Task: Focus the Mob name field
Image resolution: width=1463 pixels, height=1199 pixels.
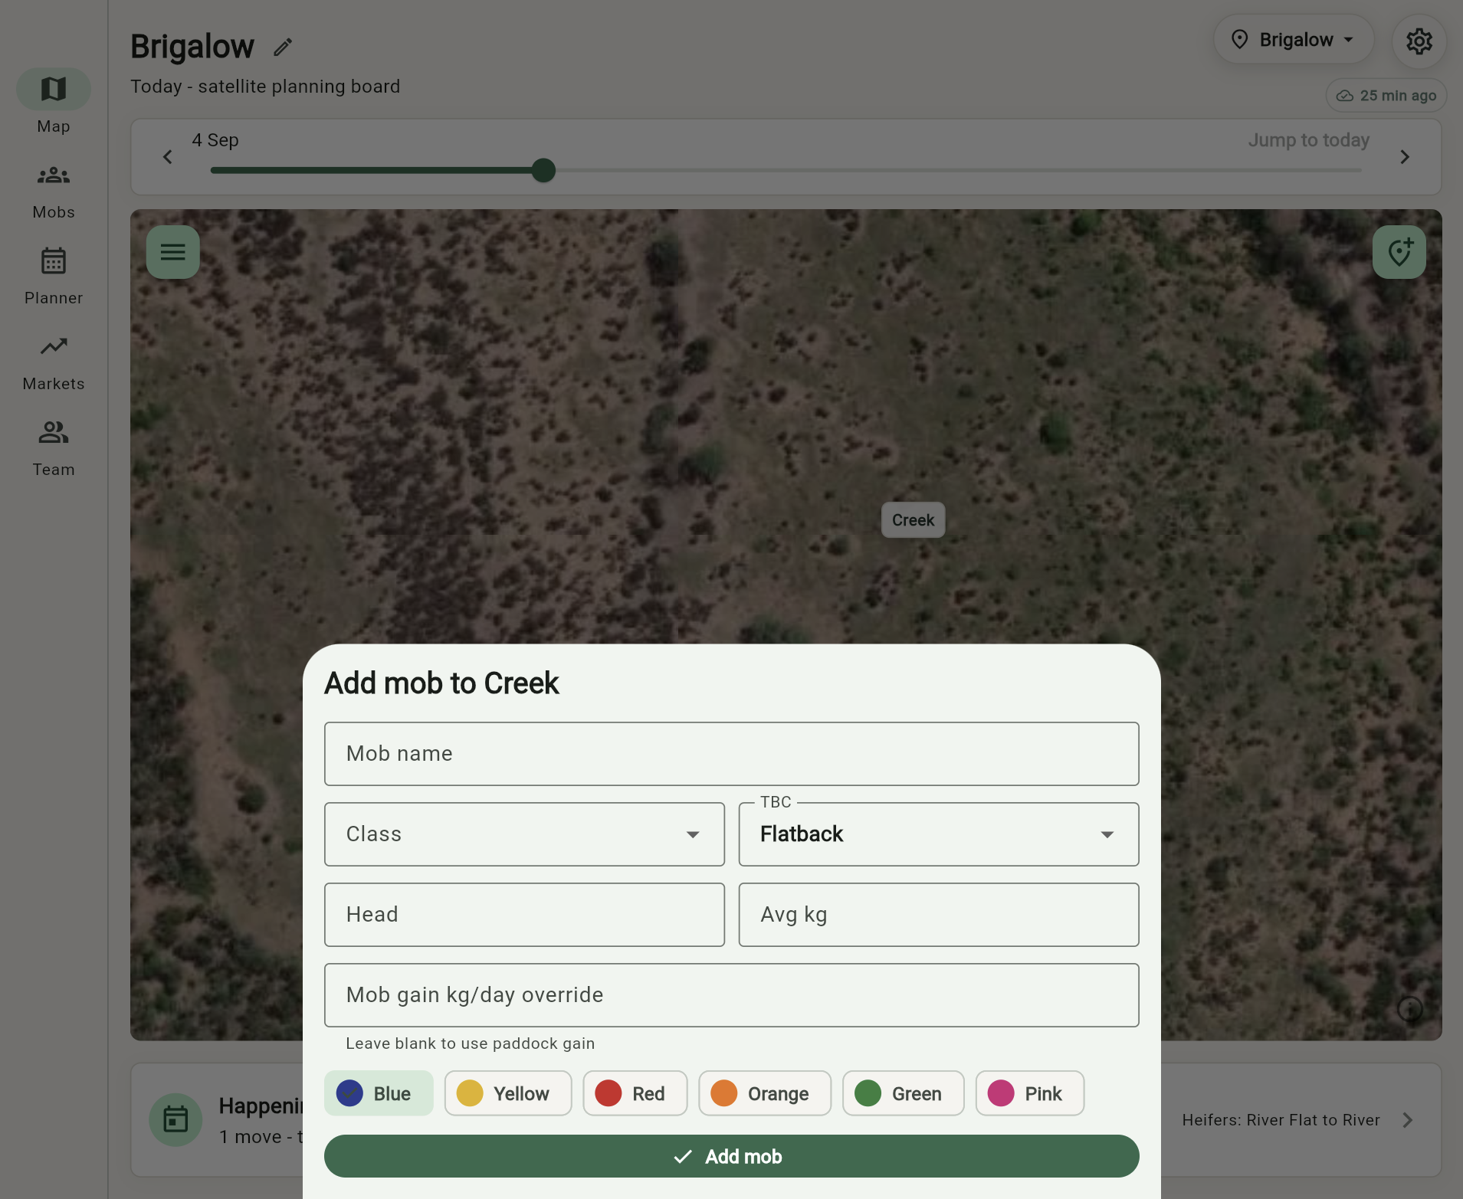Action: (731, 754)
